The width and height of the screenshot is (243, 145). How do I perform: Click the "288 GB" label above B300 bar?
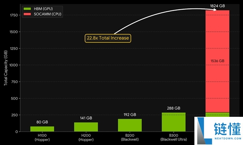174,108
